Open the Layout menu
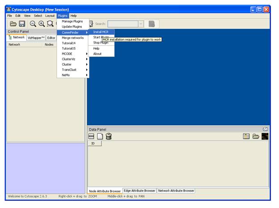 (50, 16)
